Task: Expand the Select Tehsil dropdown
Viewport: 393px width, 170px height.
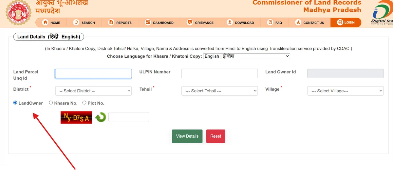Action: 219,91
